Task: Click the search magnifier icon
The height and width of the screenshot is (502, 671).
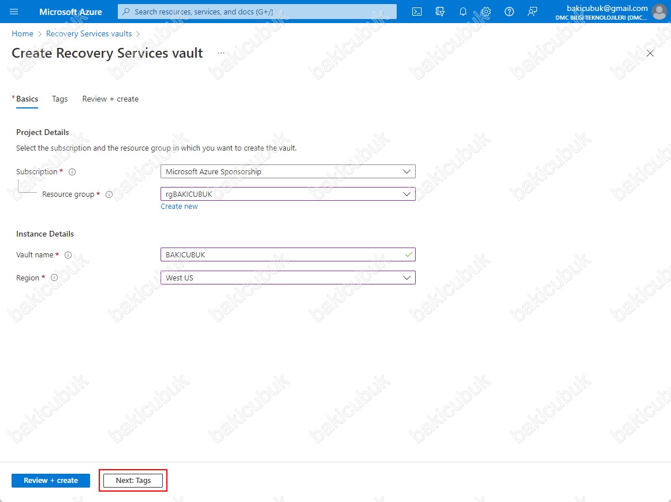Action: pos(126,12)
